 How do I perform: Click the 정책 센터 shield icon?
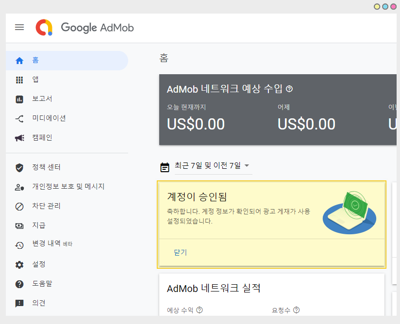[19, 167]
